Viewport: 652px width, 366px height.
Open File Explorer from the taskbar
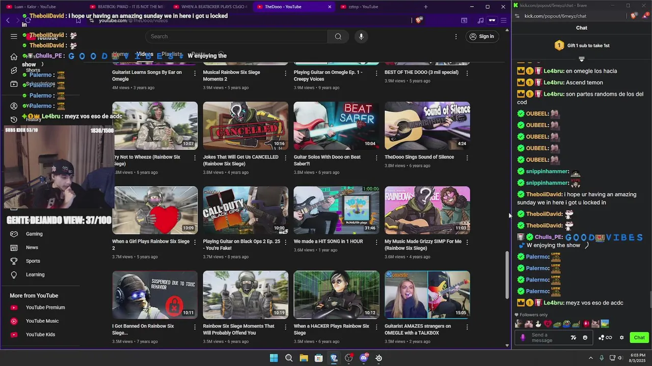[304, 358]
